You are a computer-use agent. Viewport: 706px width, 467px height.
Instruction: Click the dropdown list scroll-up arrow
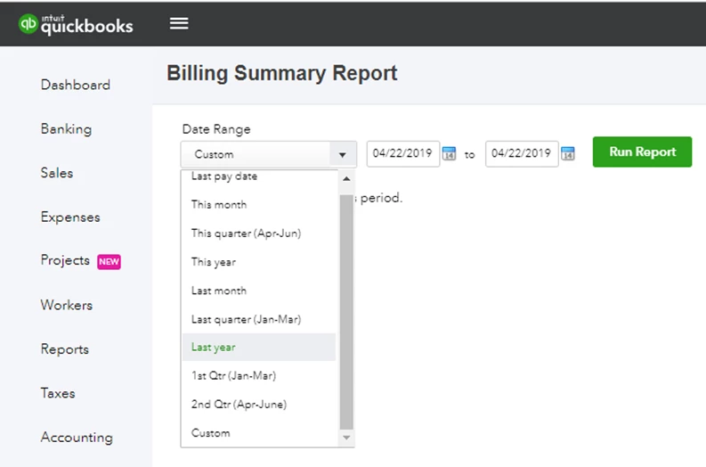[x=346, y=179]
